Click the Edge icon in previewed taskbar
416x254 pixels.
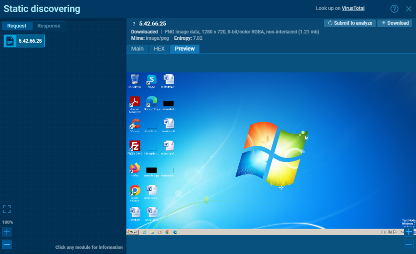pos(175,232)
